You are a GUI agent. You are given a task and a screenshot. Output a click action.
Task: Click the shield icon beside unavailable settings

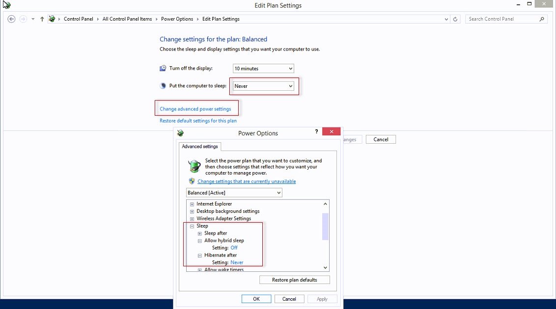pyautogui.click(x=192, y=181)
